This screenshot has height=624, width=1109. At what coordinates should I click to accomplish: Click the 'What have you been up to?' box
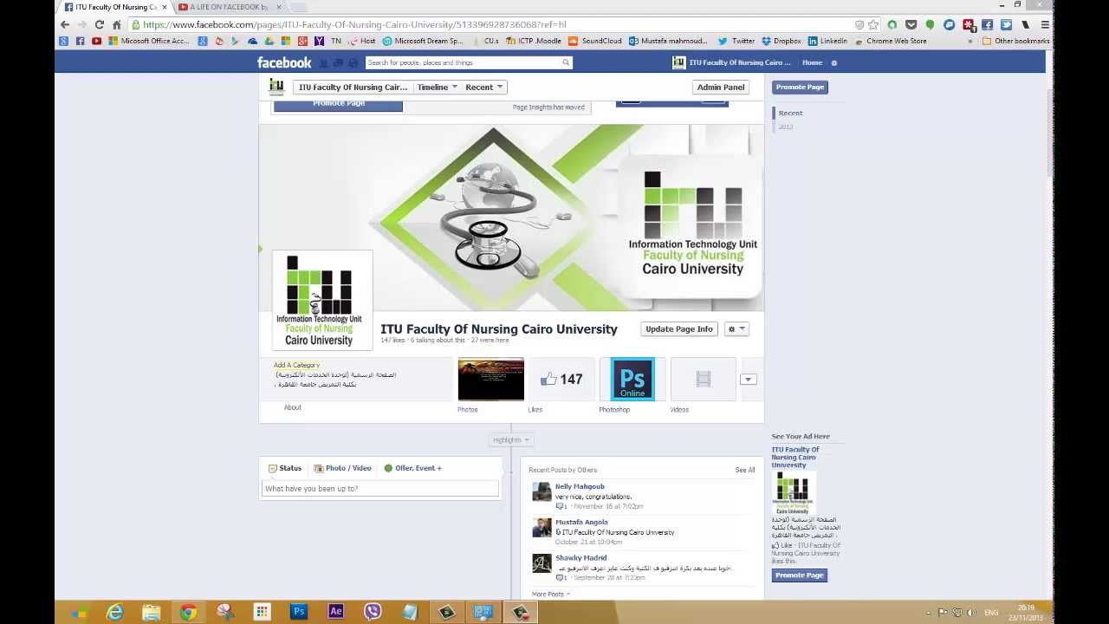pyautogui.click(x=380, y=489)
